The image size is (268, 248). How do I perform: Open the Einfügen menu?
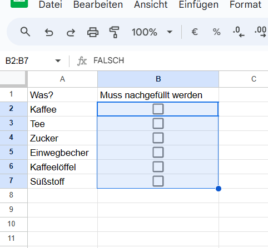(198, 4)
